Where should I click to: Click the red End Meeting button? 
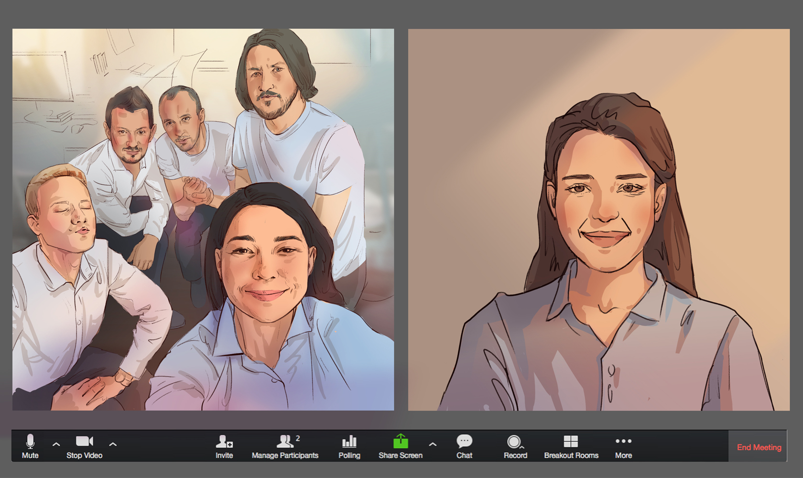759,447
